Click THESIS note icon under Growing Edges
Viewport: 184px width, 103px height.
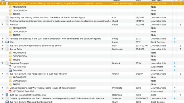click(x=10, y=14)
